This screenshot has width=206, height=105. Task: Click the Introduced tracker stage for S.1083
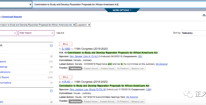(76, 68)
